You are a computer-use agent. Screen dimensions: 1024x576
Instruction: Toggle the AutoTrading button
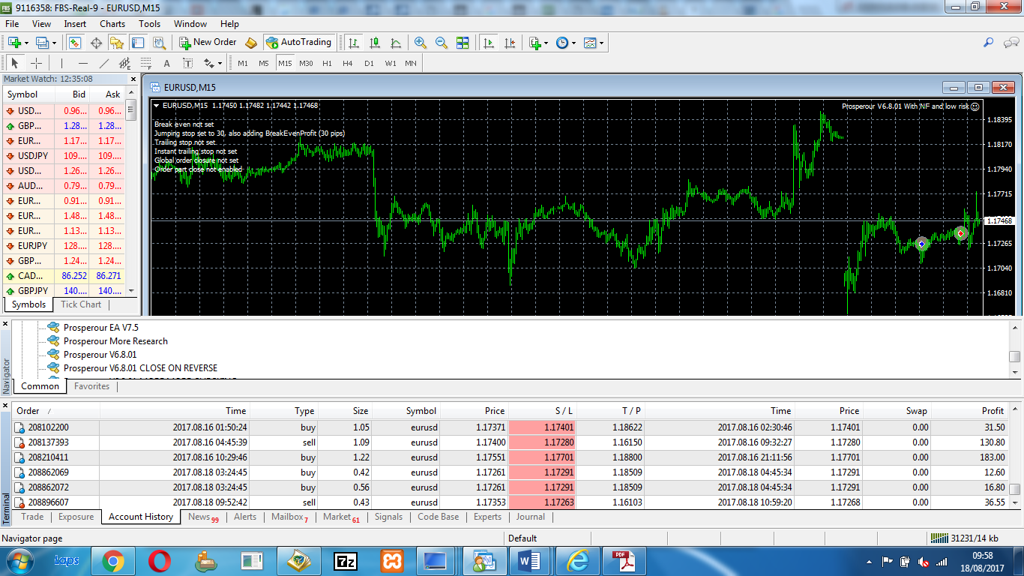click(298, 43)
